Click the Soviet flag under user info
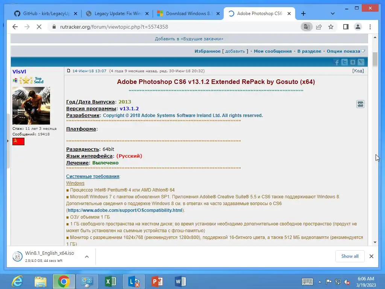This screenshot has width=385, height=289. (x=18, y=141)
